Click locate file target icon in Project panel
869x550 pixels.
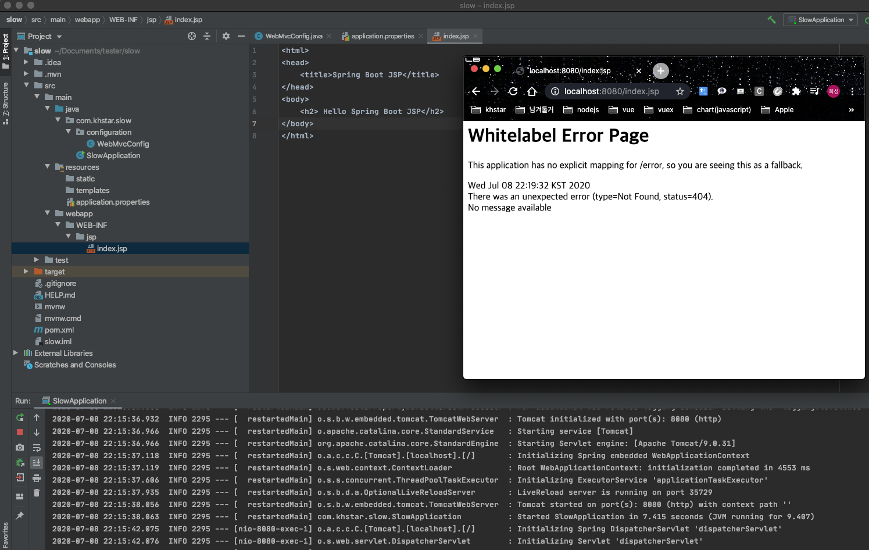pyautogui.click(x=192, y=36)
